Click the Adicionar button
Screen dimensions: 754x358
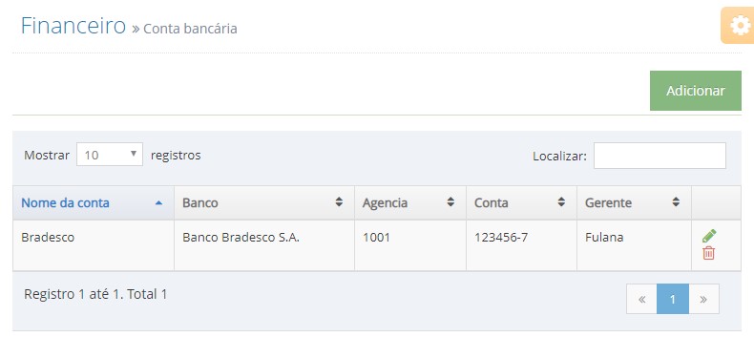(696, 91)
